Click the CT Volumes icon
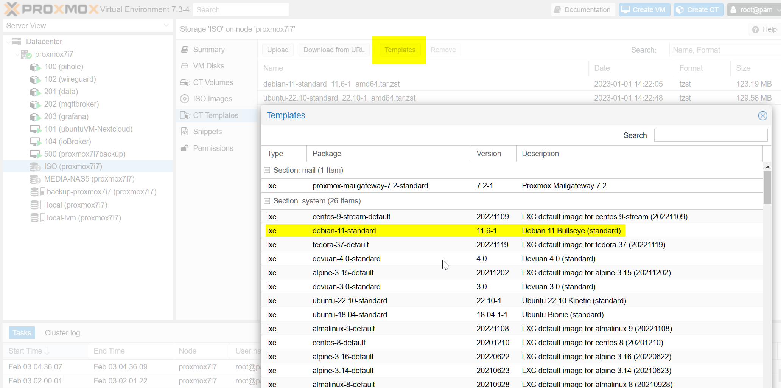Image resolution: width=781 pixels, height=388 pixels. pos(185,82)
